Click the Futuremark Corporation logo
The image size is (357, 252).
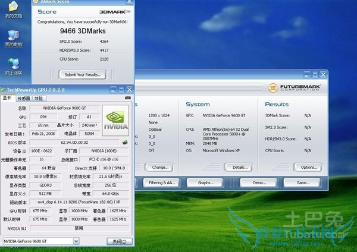[x=296, y=87]
